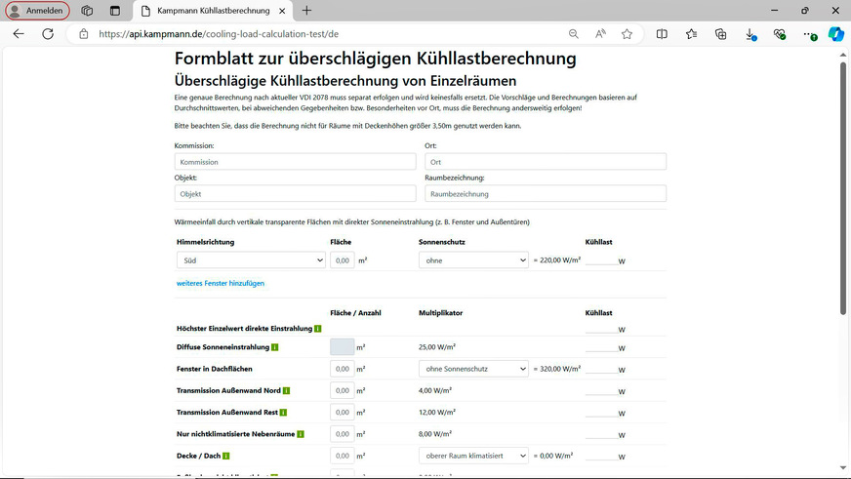Open the Himmelsrichtung dropdown showing Süd
The height and width of the screenshot is (479, 851).
251,260
